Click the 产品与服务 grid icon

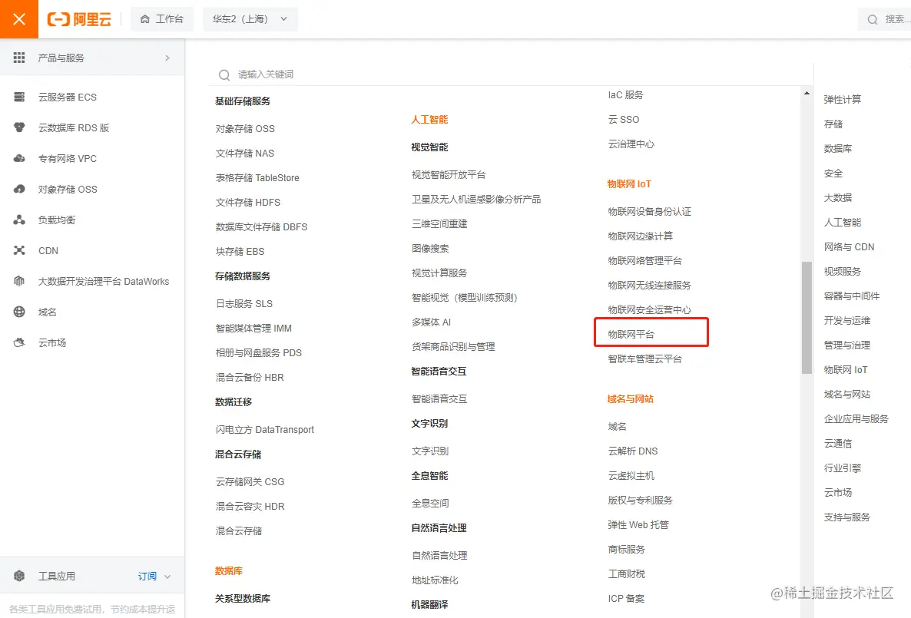click(19, 58)
